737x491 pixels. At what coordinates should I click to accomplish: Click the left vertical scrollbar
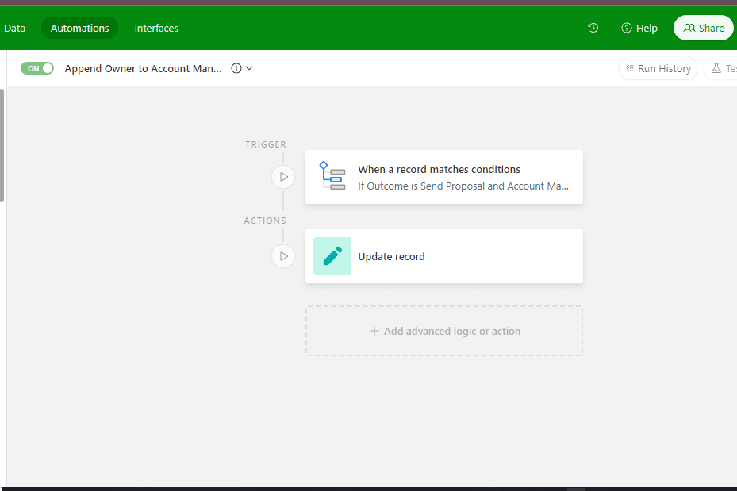2,145
